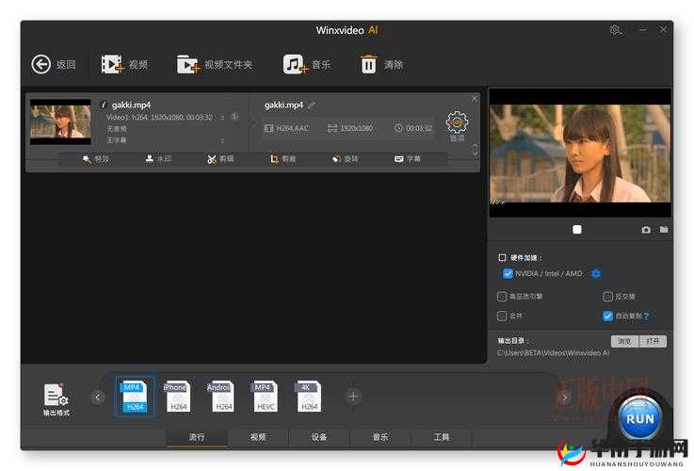
Task: Open app settings gear in the title bar
Action: [616, 30]
